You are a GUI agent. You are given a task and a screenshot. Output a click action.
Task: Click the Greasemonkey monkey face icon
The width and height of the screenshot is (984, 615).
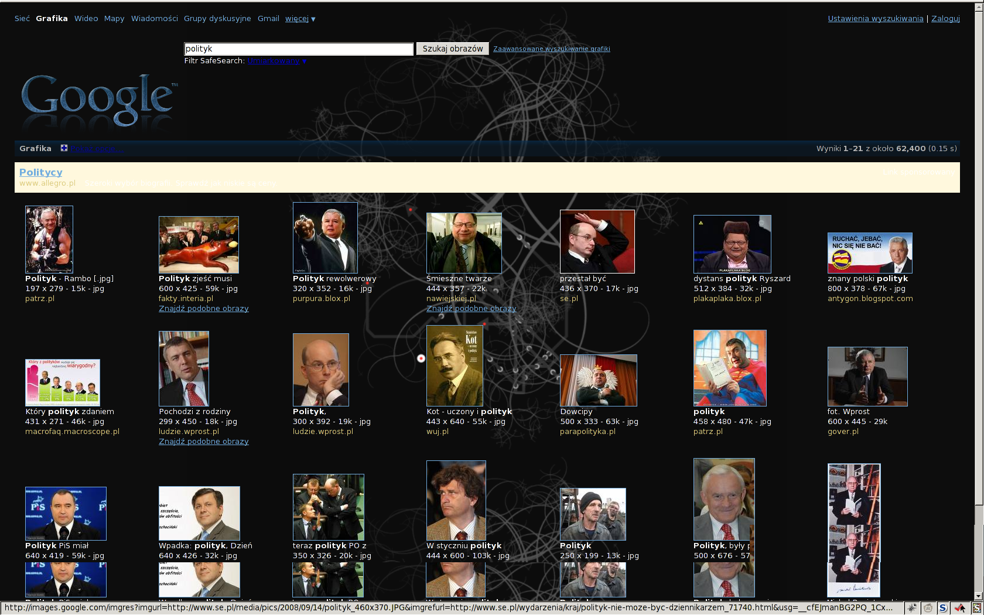tap(928, 608)
